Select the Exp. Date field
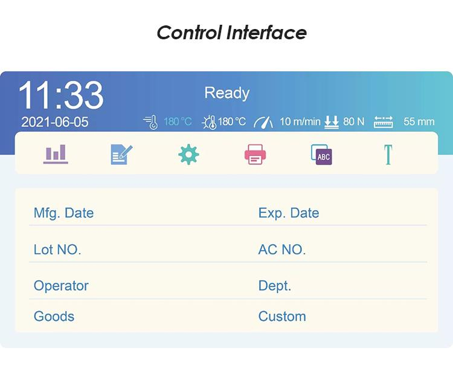Viewport: 453px width, 371px height. click(289, 213)
